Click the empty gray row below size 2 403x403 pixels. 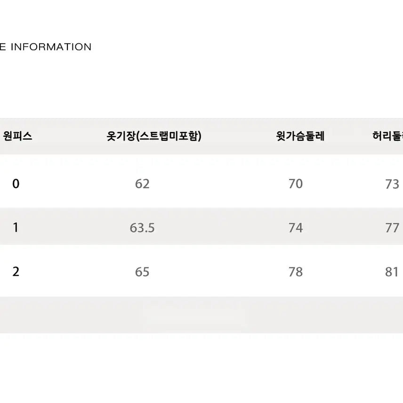click(201, 315)
